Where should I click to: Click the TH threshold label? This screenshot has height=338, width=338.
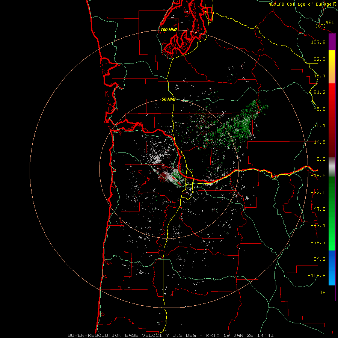[323, 293]
